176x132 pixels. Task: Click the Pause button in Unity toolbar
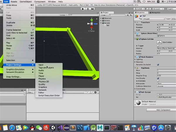coord(88,9)
